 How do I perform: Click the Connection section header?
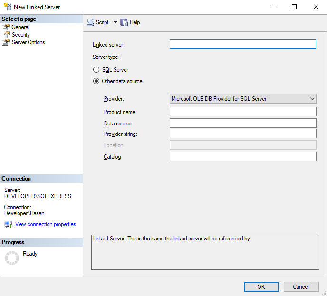click(41, 179)
